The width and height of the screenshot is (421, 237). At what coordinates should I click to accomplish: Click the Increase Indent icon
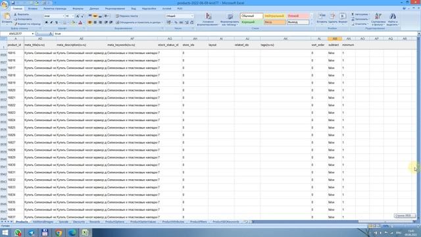[111, 22]
